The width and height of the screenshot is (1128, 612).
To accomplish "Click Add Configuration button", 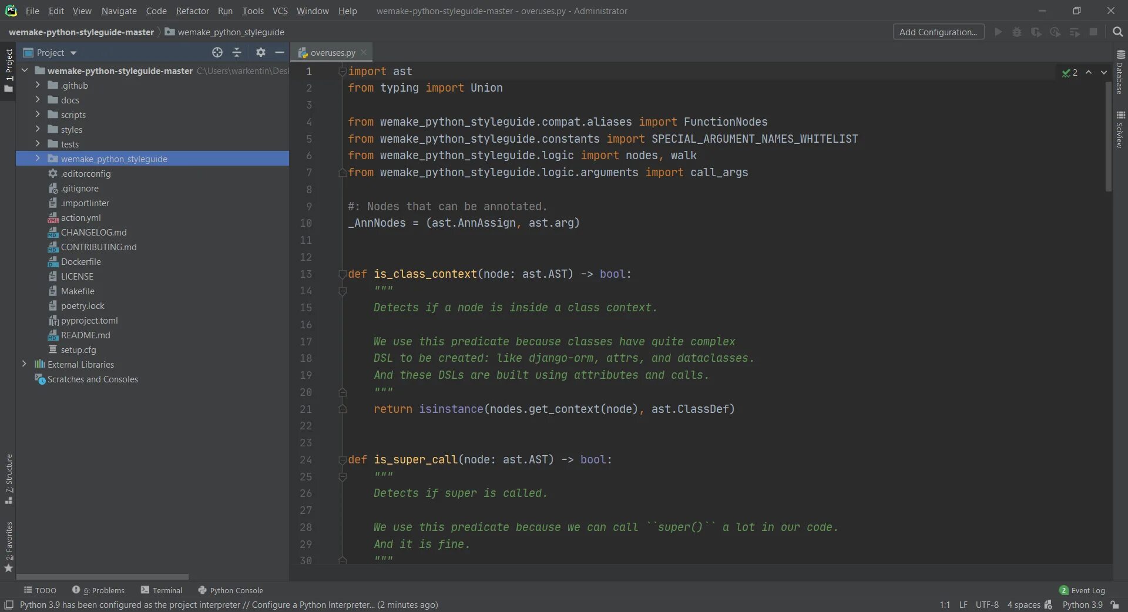I will click(x=938, y=32).
